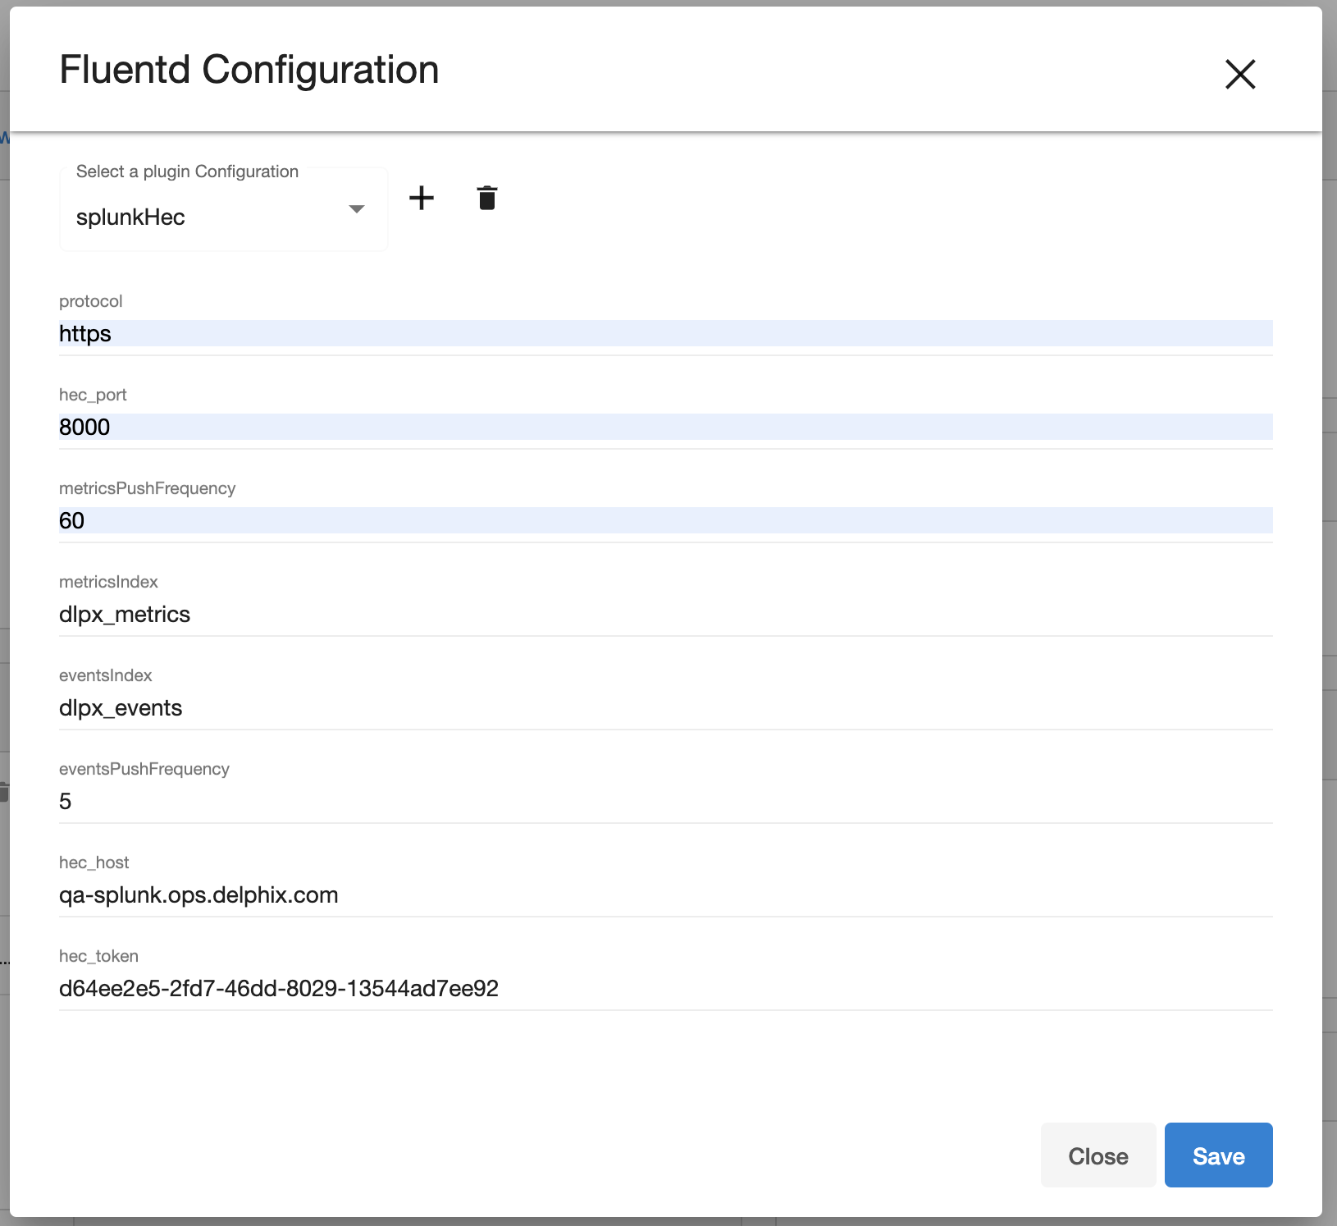Click the hec_token field label text

(98, 956)
